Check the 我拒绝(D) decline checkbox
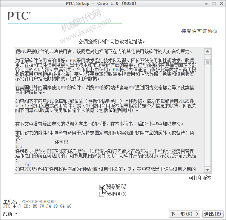226x220 pixels. [x=101, y=194]
